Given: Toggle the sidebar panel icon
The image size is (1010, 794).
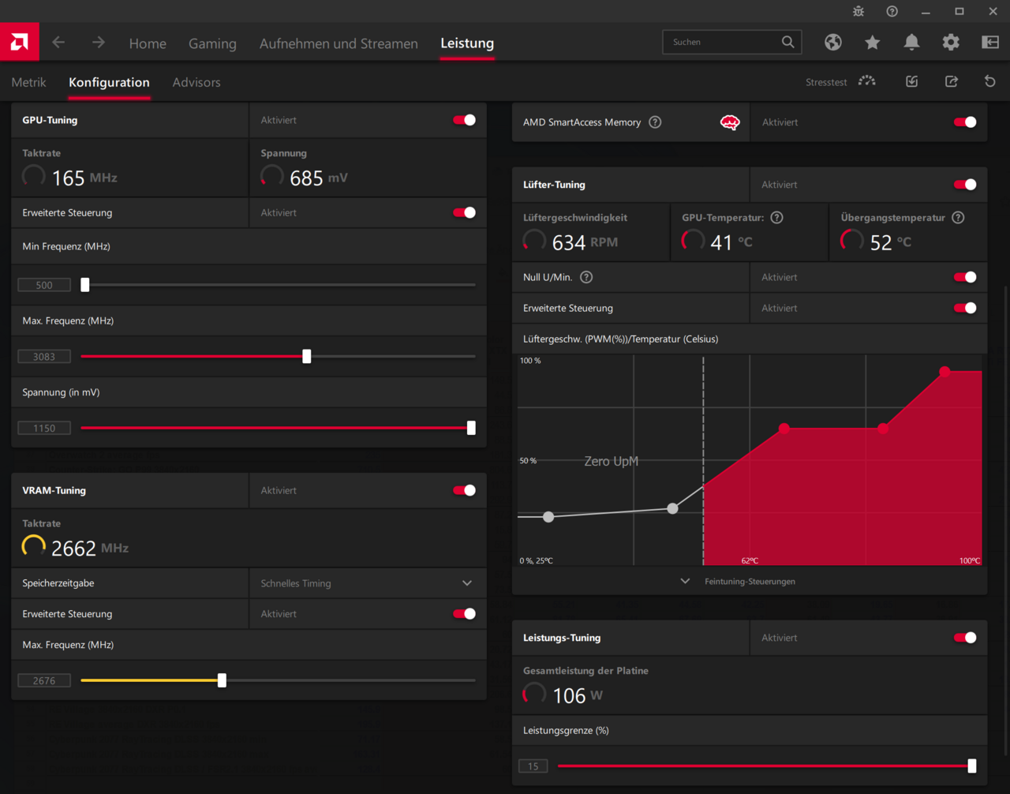Looking at the screenshot, I should [990, 43].
